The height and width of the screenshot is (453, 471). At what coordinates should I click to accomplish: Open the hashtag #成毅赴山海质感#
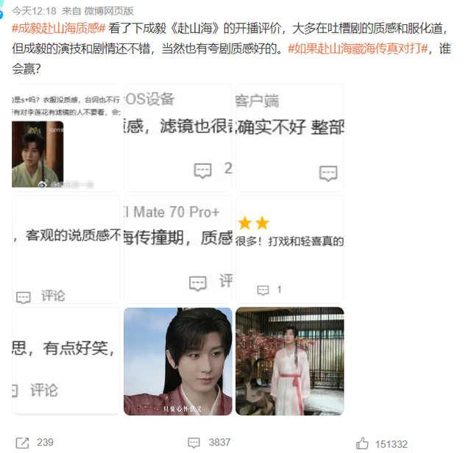click(x=59, y=29)
